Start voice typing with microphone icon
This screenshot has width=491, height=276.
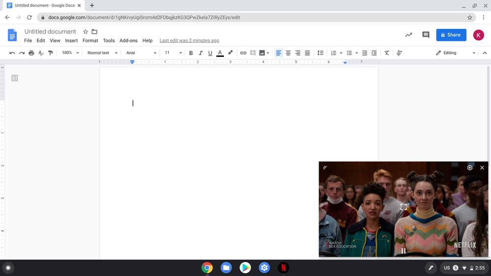(x=399, y=53)
